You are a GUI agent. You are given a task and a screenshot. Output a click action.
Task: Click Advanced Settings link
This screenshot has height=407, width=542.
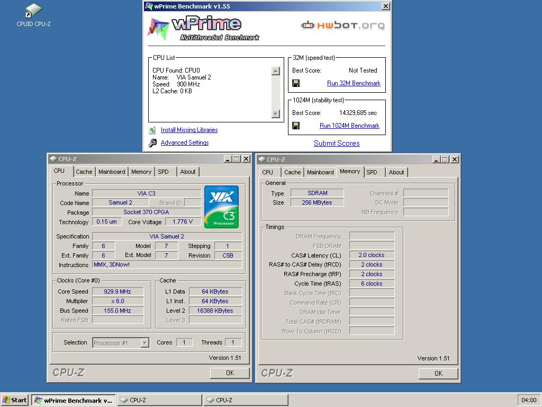tap(185, 143)
